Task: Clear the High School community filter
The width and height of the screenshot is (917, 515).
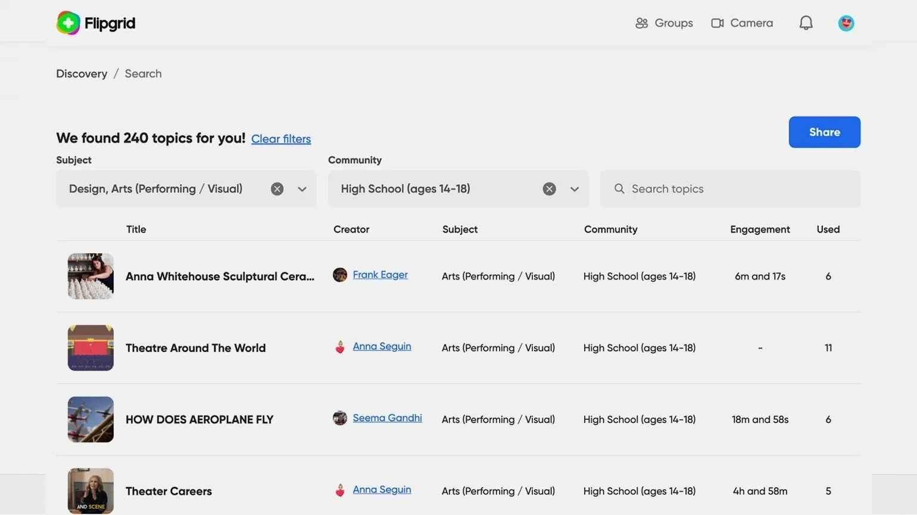Action: pos(549,189)
